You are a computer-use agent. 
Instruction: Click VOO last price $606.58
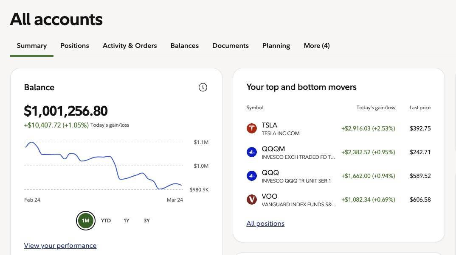[x=420, y=200]
